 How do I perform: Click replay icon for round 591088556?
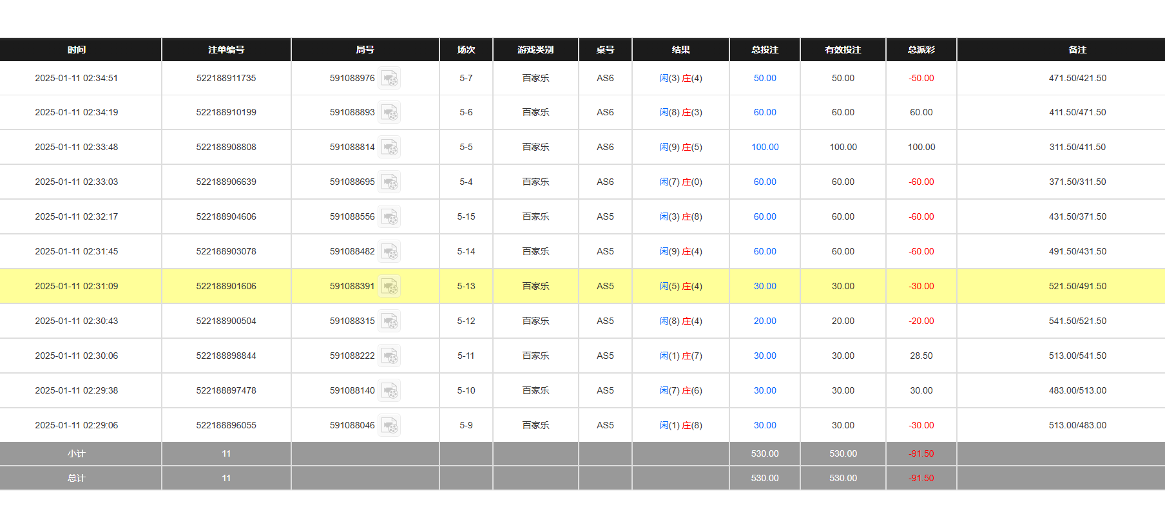(x=389, y=217)
